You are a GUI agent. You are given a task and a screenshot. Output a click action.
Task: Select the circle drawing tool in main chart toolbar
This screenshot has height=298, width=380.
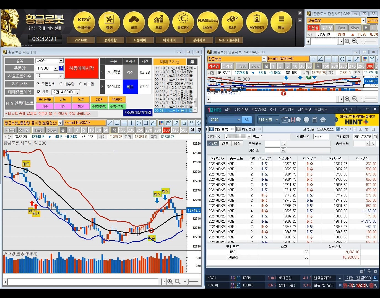(139, 123)
